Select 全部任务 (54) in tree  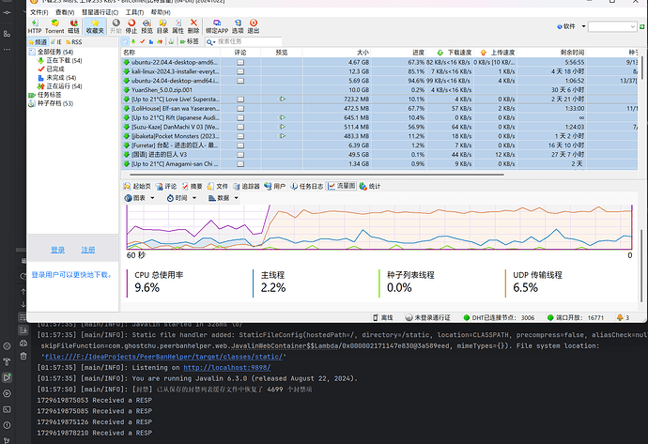click(x=51, y=52)
